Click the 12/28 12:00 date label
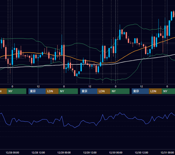 tap(38, 152)
